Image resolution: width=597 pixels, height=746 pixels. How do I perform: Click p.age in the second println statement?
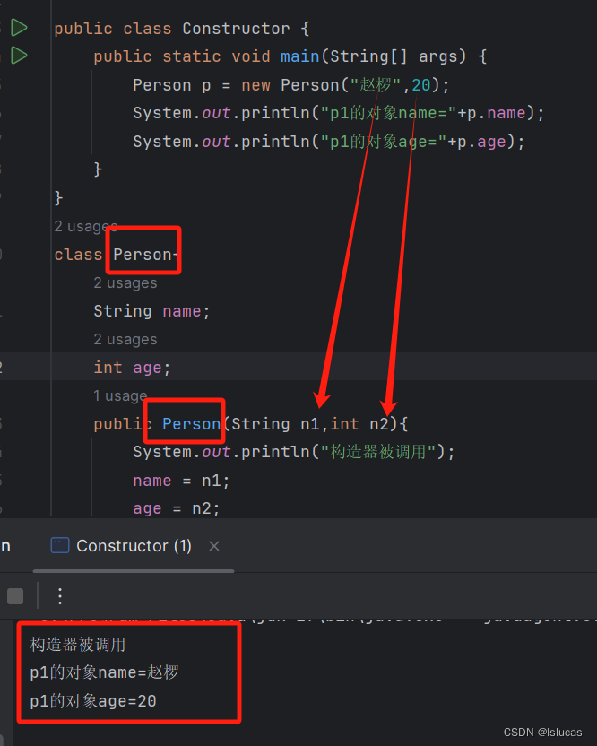[481, 142]
